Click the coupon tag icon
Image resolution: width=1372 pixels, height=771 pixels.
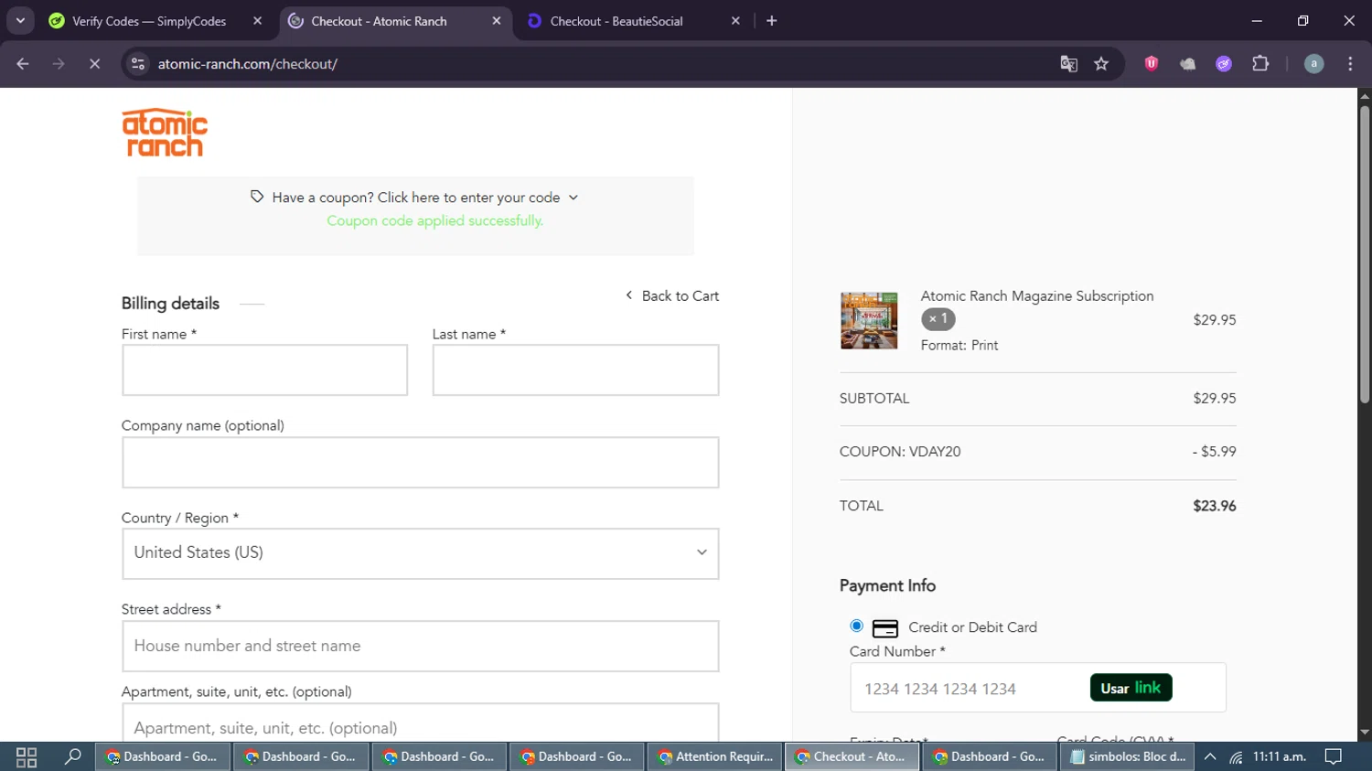[x=257, y=197]
